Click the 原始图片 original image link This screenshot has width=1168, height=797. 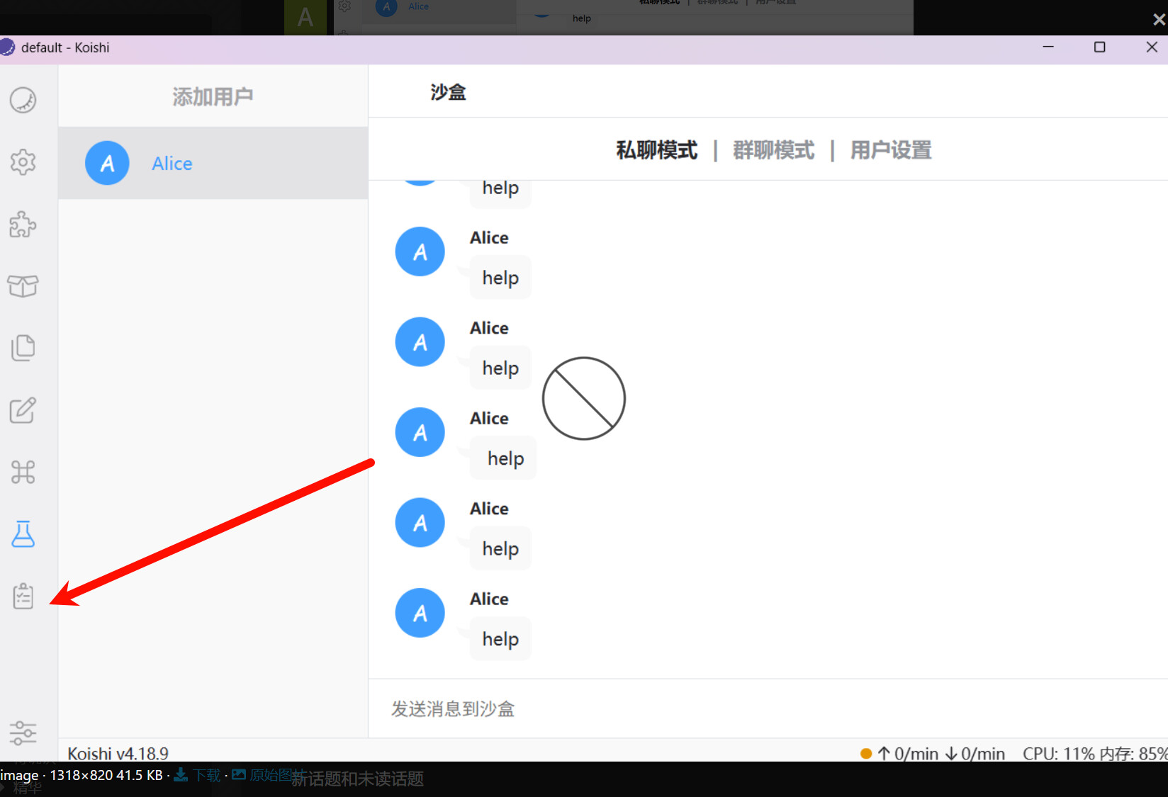pos(269,775)
